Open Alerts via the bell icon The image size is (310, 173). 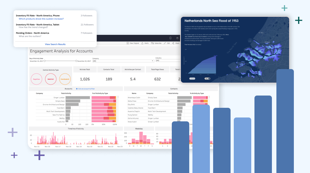[142, 43]
